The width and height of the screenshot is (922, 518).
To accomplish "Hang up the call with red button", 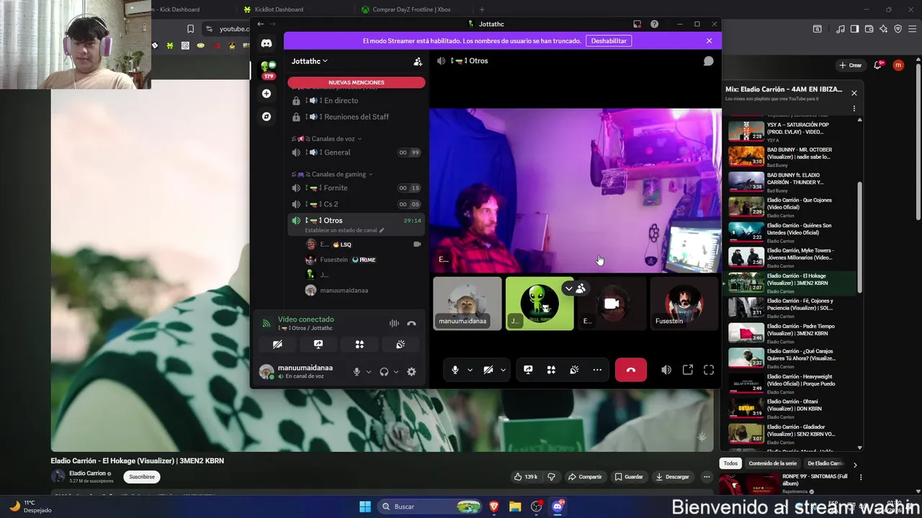I will click(x=631, y=370).
